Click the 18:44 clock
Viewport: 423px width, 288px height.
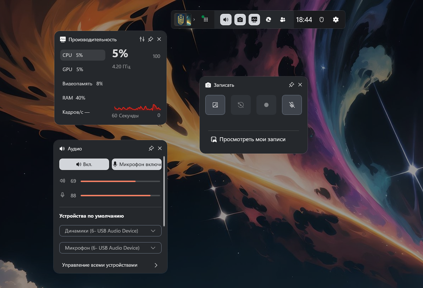(304, 20)
